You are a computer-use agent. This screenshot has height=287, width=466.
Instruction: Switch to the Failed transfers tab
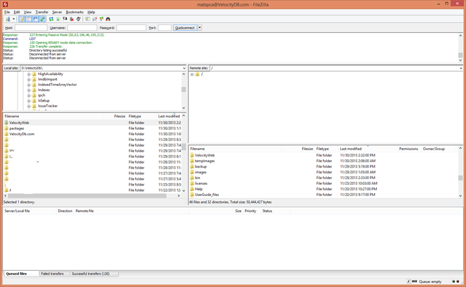pyautogui.click(x=54, y=273)
